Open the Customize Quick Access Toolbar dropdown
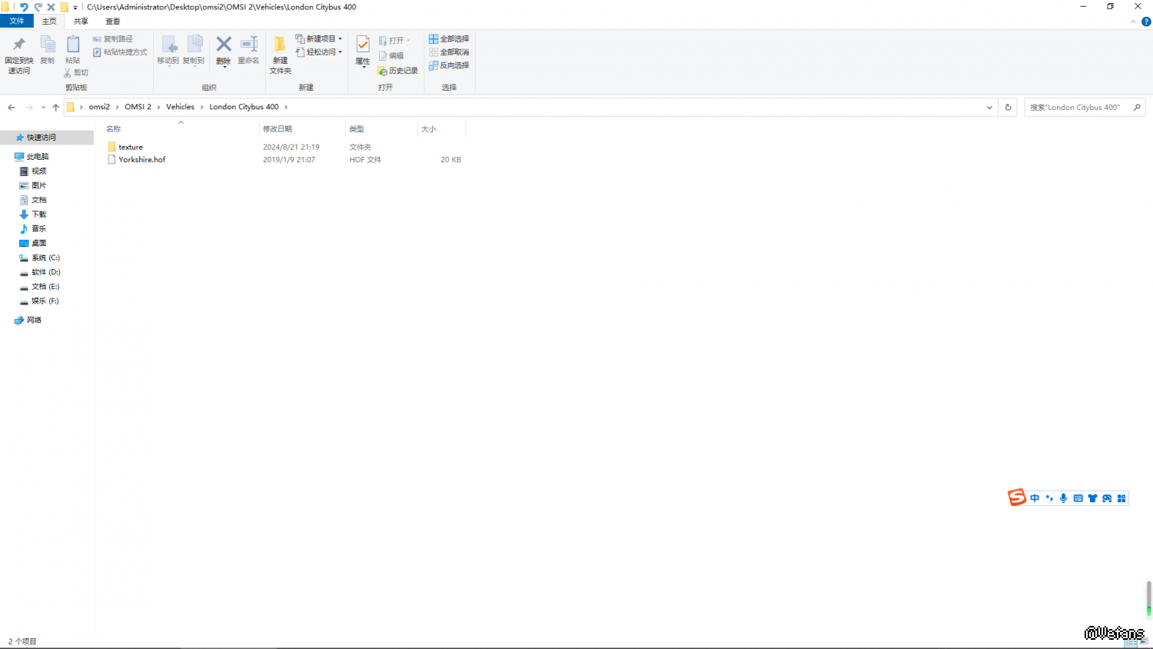Image resolution: width=1153 pixels, height=649 pixels. [x=75, y=7]
